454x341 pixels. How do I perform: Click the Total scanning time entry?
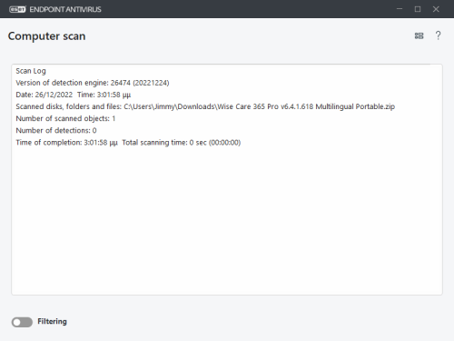pyautogui.click(x=182, y=143)
